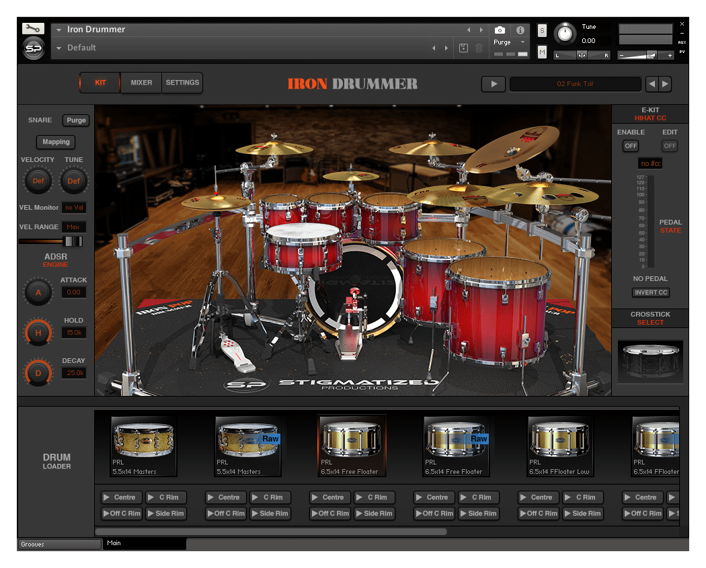Select the PRL 6.5x14 Free Floater drum thumbnail
This screenshot has width=706, height=568.
351,444
